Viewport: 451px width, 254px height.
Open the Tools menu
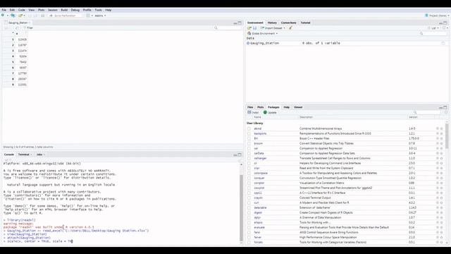[99, 10]
